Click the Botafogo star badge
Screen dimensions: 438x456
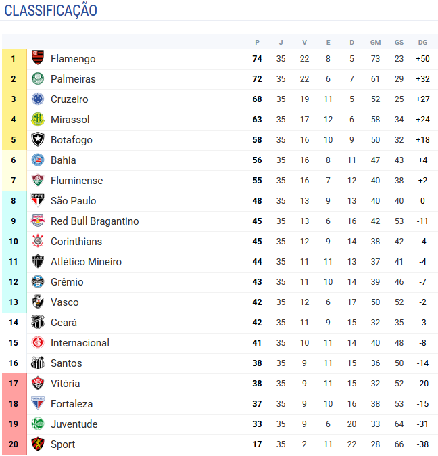tap(38, 140)
